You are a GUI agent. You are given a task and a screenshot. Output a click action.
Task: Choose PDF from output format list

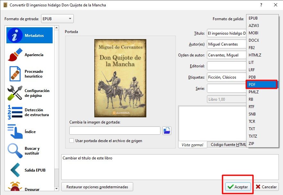pyautogui.click(x=262, y=85)
